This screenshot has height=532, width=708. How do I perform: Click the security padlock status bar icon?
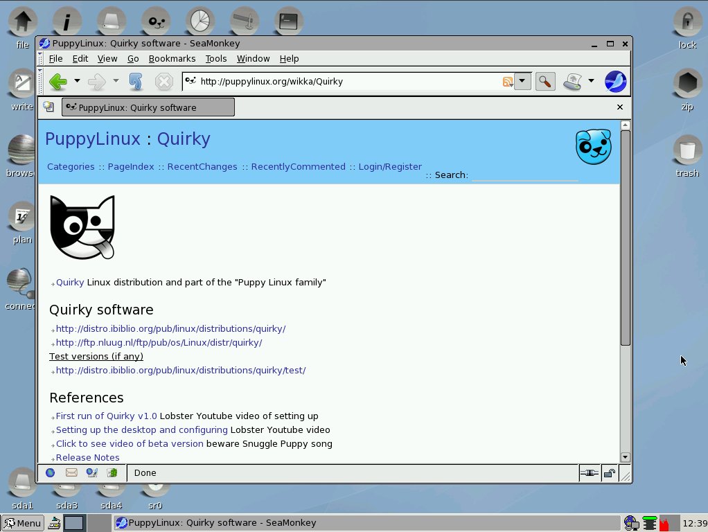pyautogui.click(x=610, y=473)
